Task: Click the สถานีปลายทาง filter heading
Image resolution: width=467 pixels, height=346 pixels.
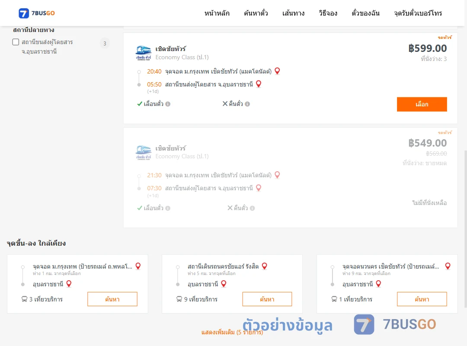Action: click(x=34, y=30)
